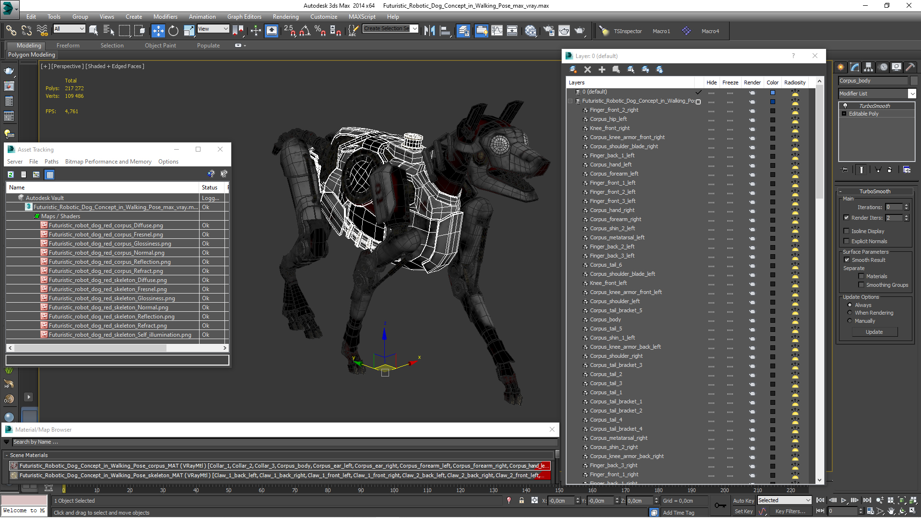Open the Motion command panel tab

pos(883,67)
